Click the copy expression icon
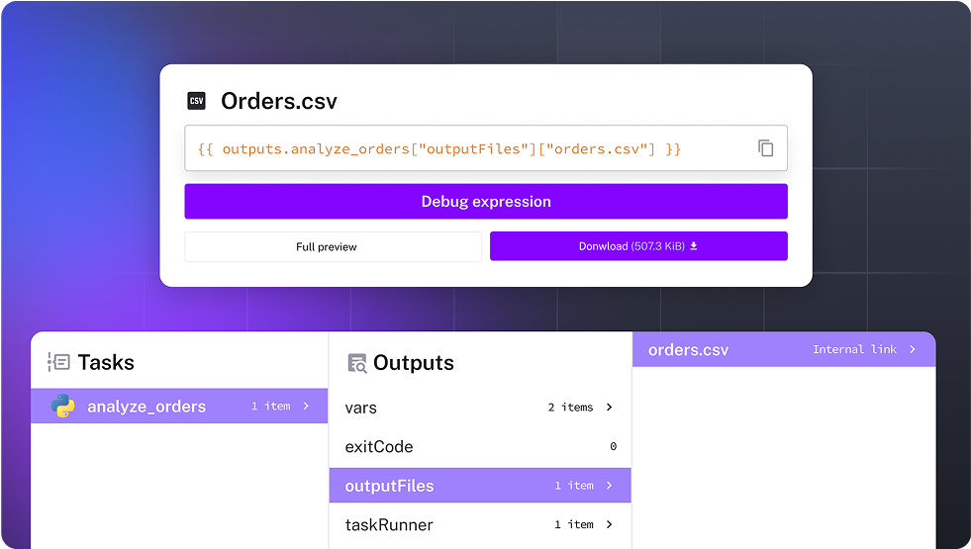The height and width of the screenshot is (549, 971). [765, 148]
